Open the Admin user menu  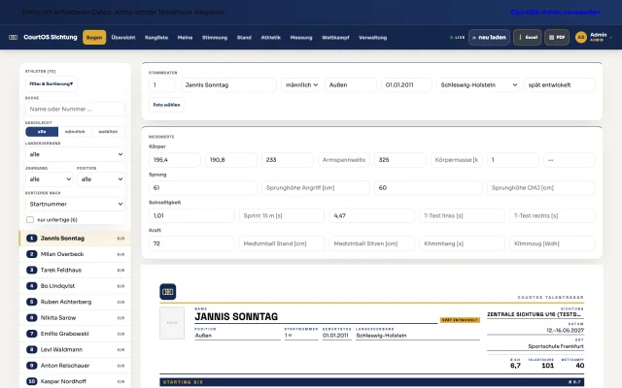click(x=594, y=37)
